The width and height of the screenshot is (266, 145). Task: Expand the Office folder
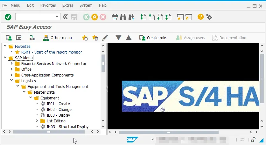[11, 69]
